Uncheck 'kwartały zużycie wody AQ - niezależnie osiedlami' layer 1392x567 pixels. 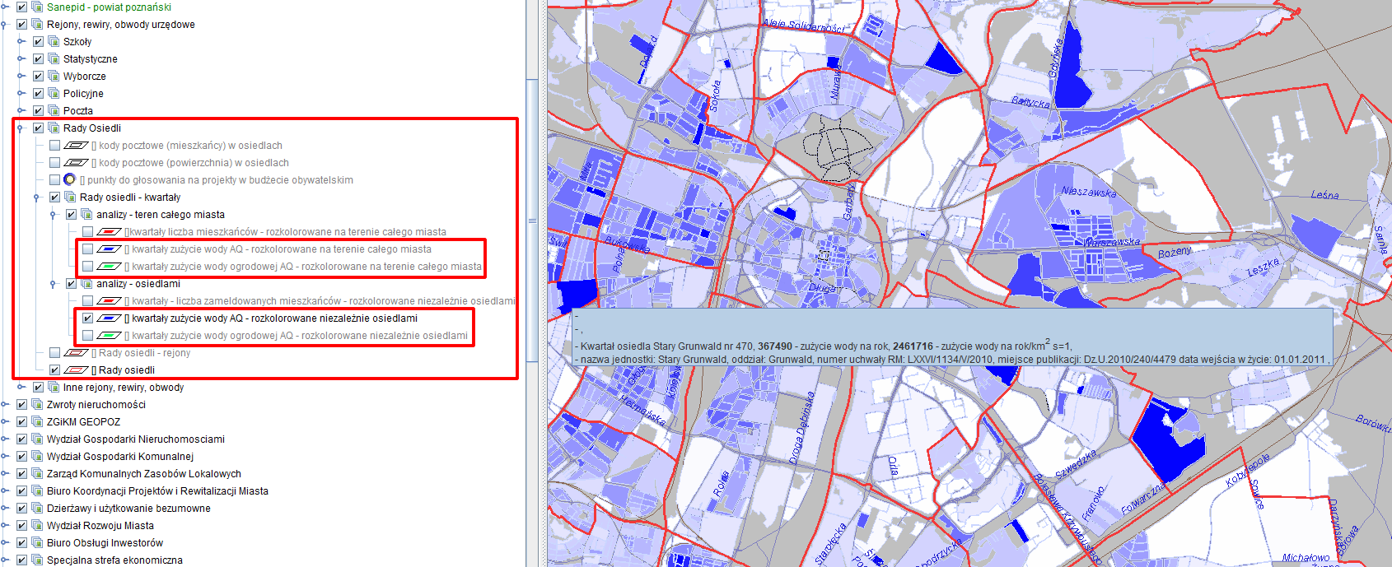point(87,318)
